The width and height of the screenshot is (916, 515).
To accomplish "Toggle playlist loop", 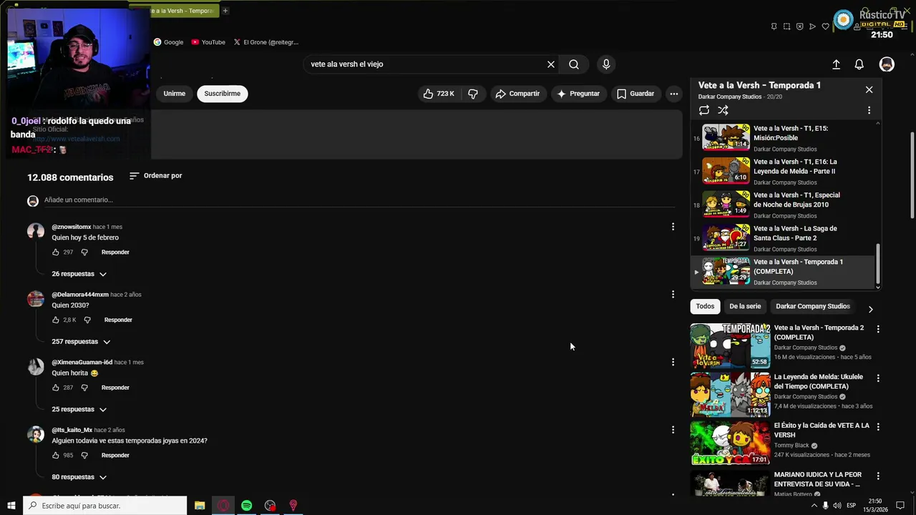I will click(x=704, y=110).
